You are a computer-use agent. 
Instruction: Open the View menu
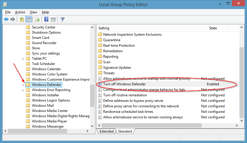pos(33,12)
